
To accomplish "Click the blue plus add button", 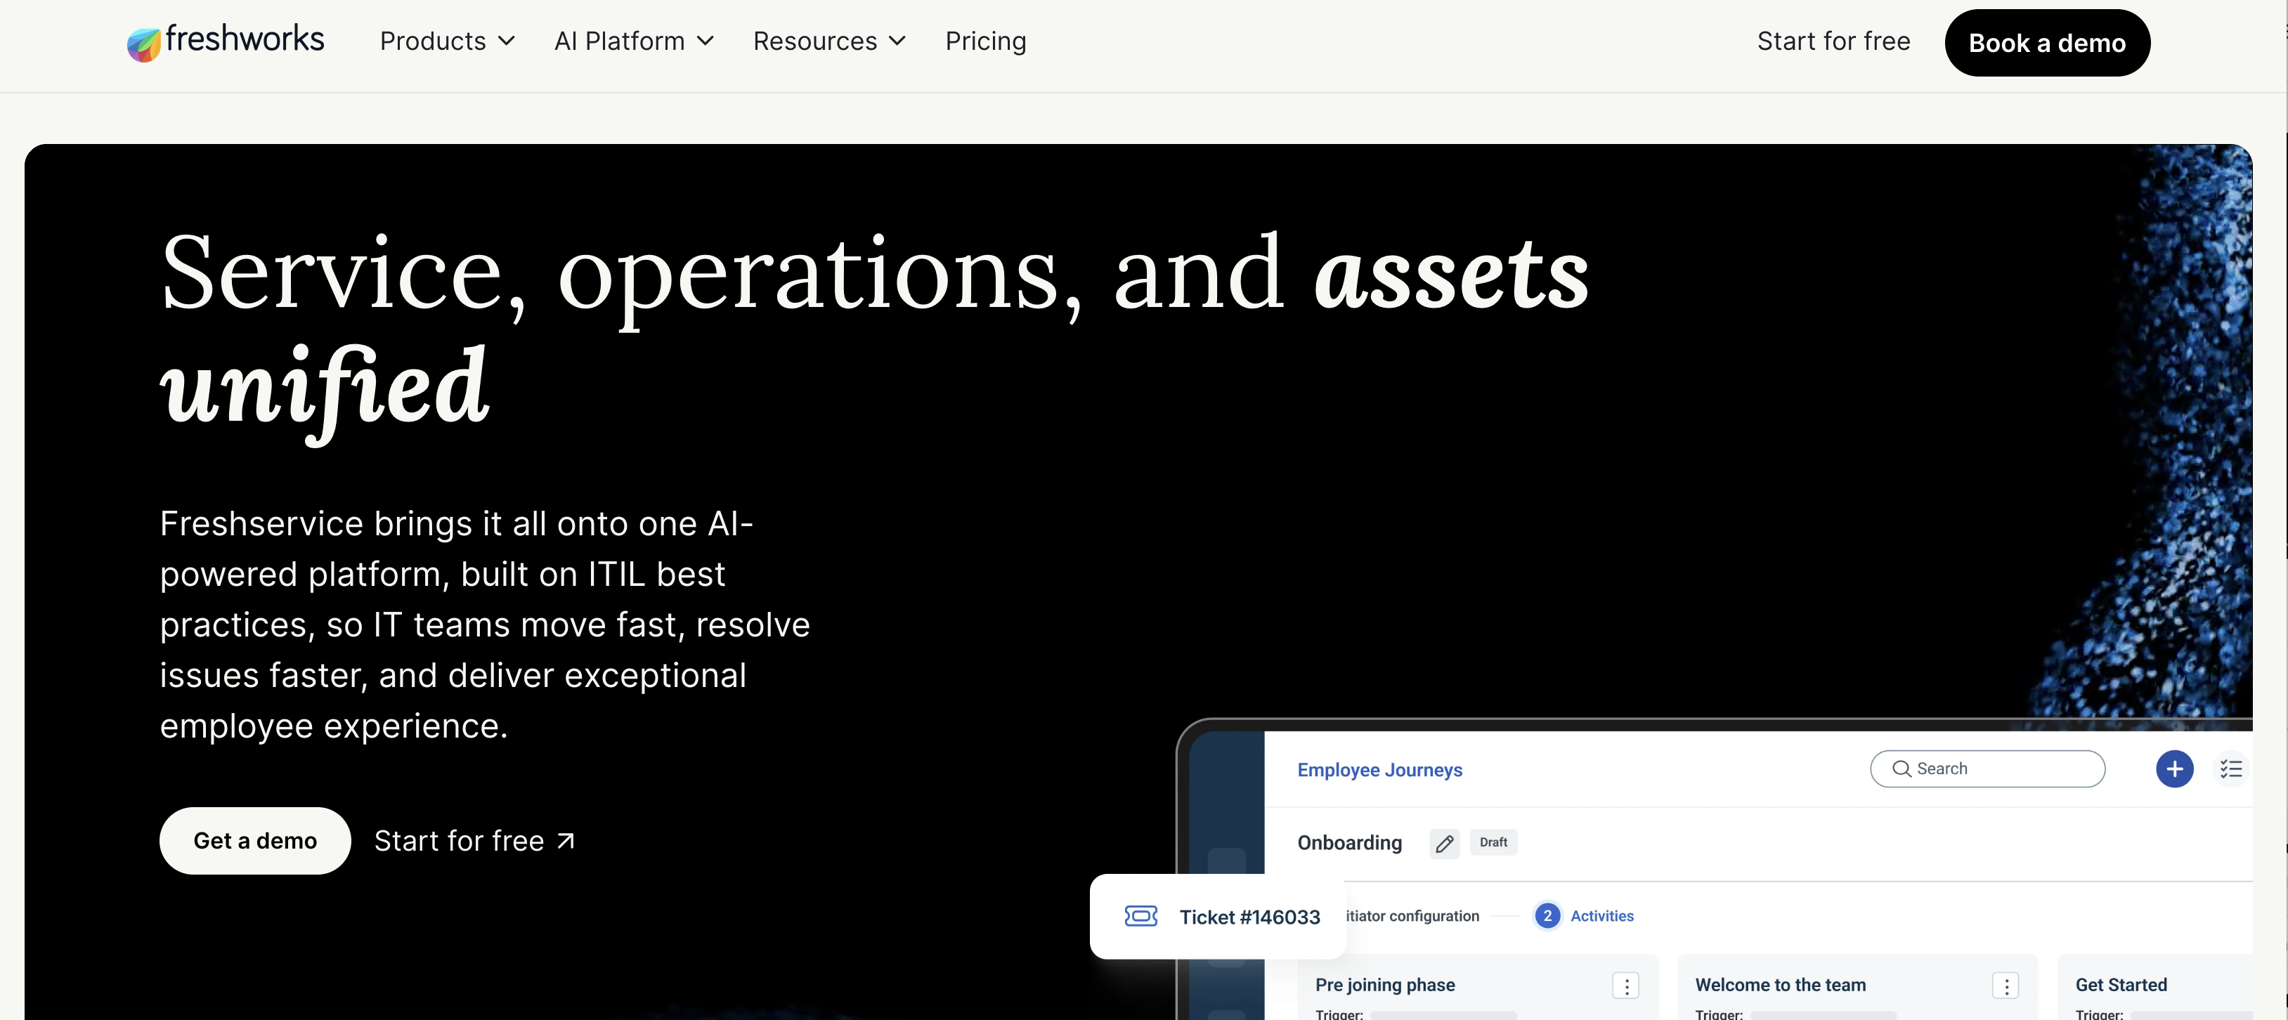I will click(2174, 769).
